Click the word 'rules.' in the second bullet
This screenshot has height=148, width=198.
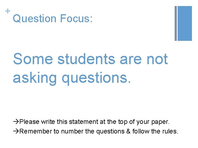pos(170,131)
